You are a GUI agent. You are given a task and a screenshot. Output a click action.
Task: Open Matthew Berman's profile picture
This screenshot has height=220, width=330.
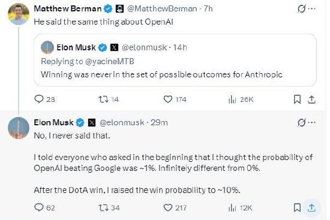point(19,14)
